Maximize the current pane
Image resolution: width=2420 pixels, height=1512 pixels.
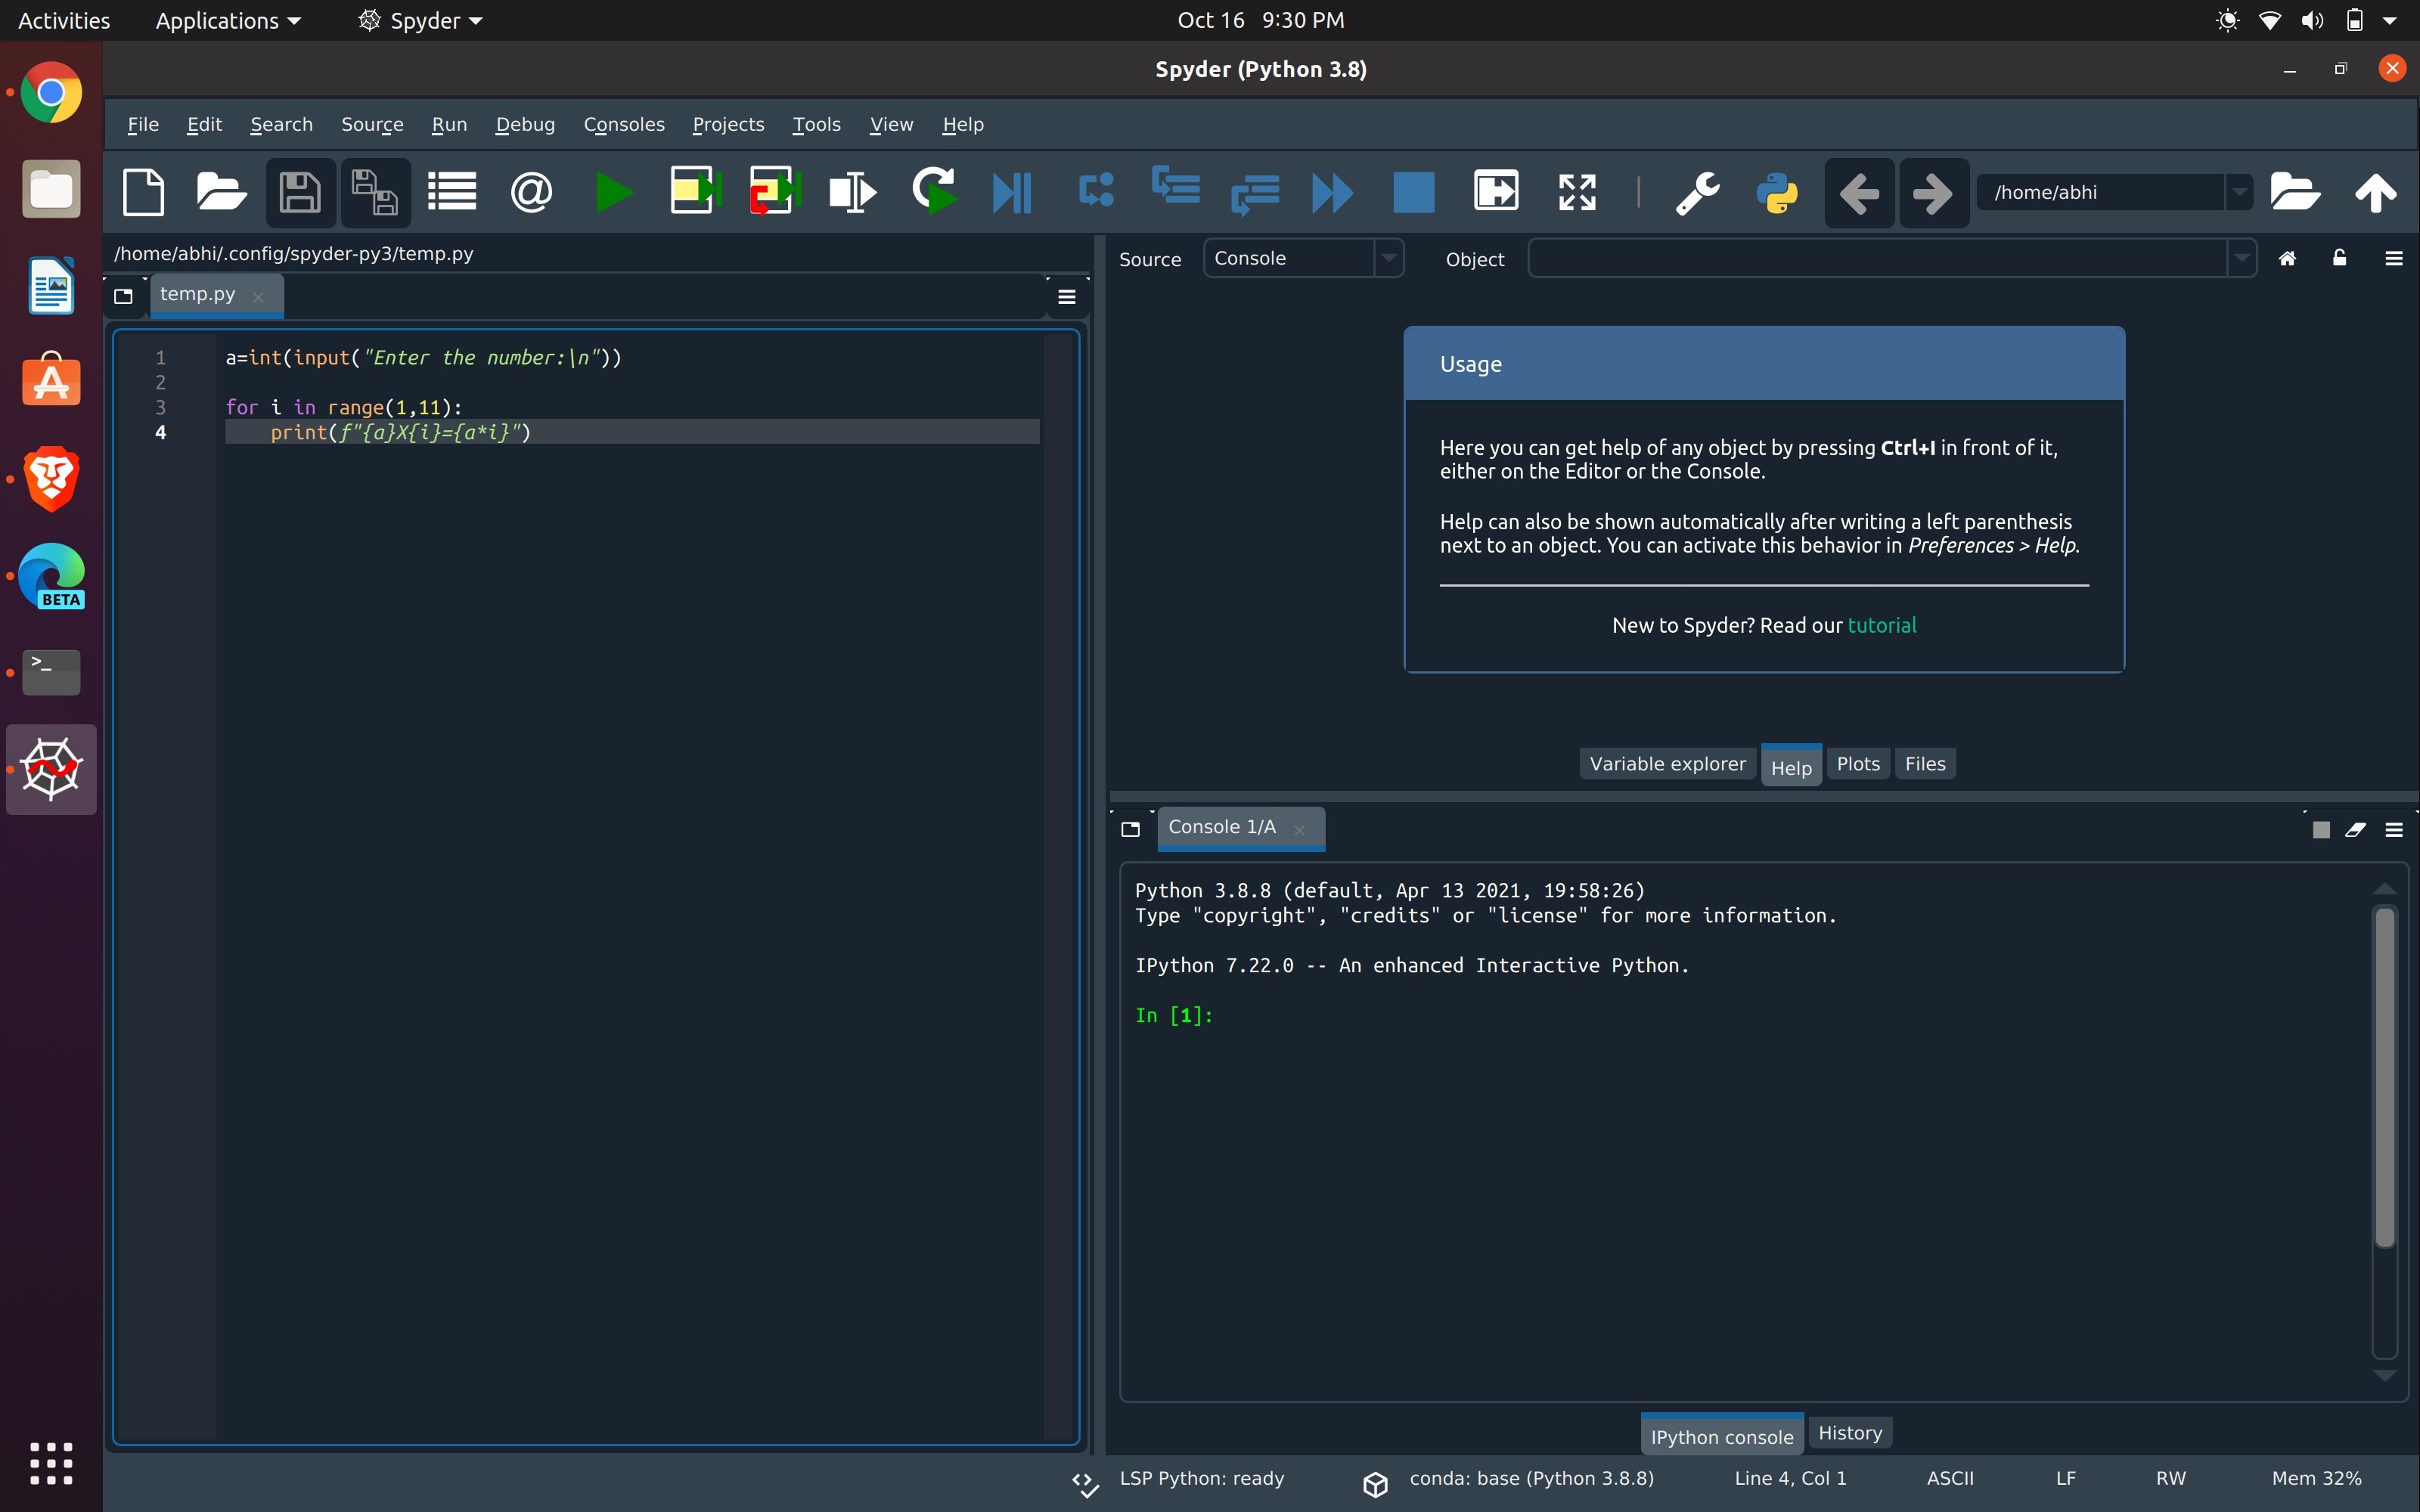[x=1575, y=192]
